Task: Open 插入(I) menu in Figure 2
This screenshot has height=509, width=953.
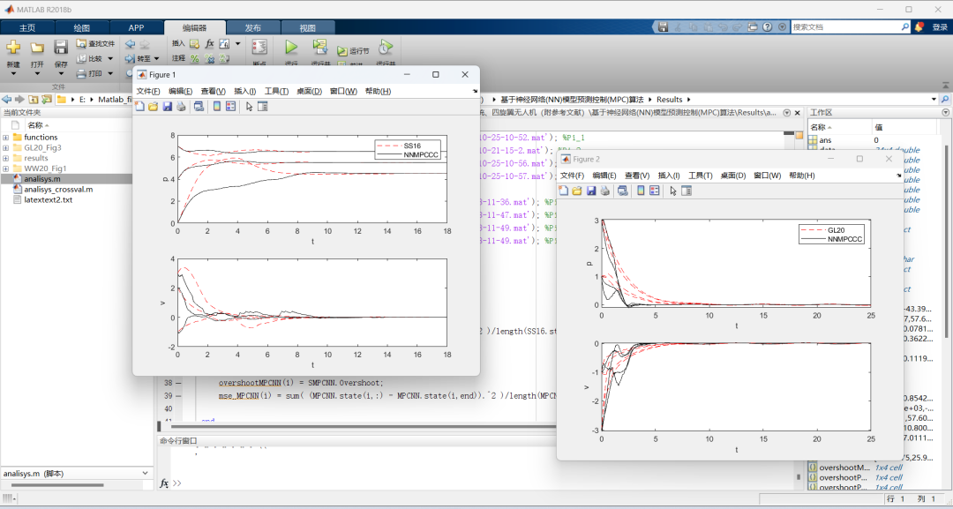Action: coord(669,176)
